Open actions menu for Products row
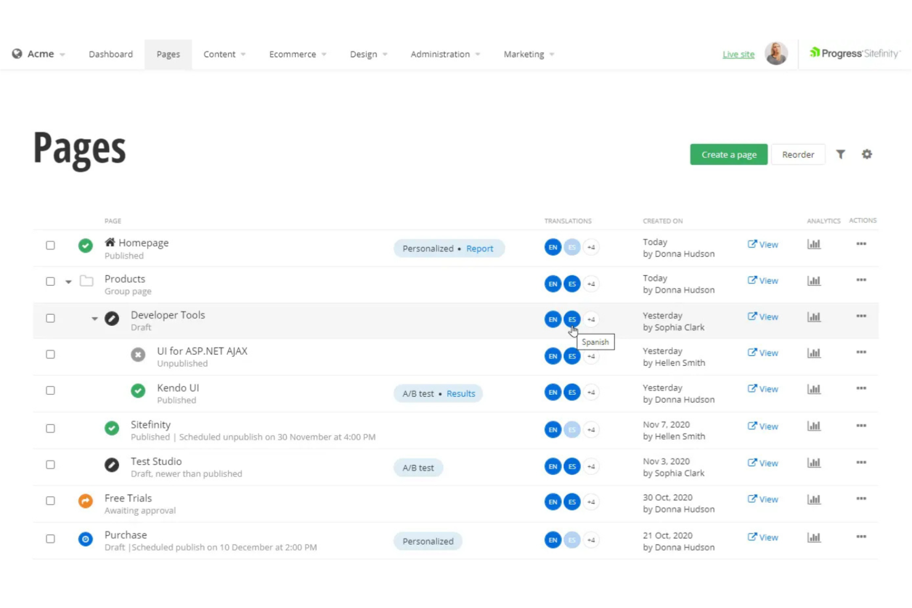This screenshot has width=912, height=608. click(861, 280)
